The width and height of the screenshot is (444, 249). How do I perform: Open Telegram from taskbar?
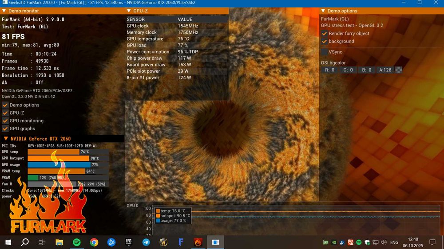click(146, 242)
